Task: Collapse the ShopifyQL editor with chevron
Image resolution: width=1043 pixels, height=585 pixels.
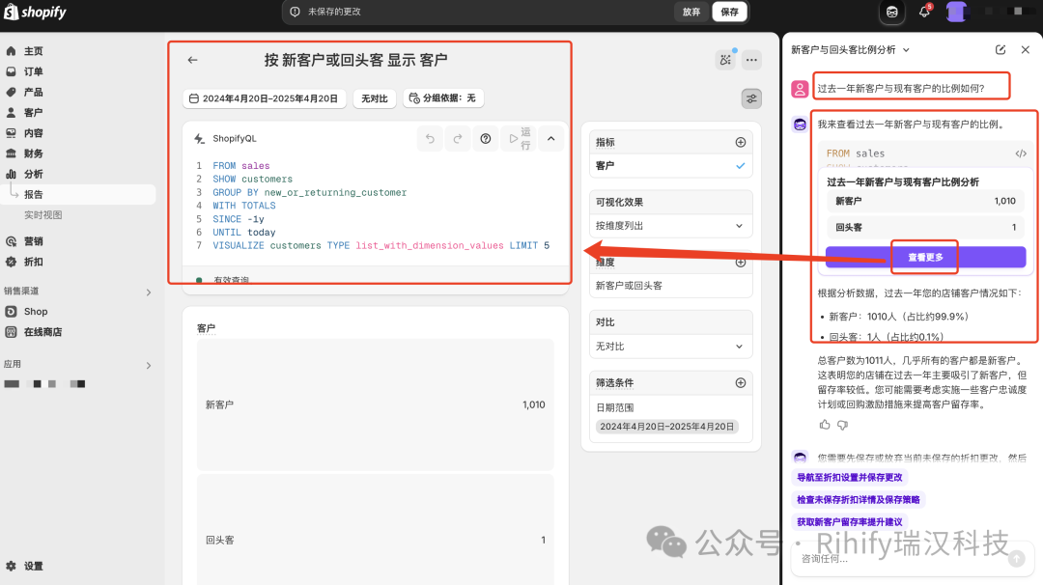Action: (x=550, y=139)
